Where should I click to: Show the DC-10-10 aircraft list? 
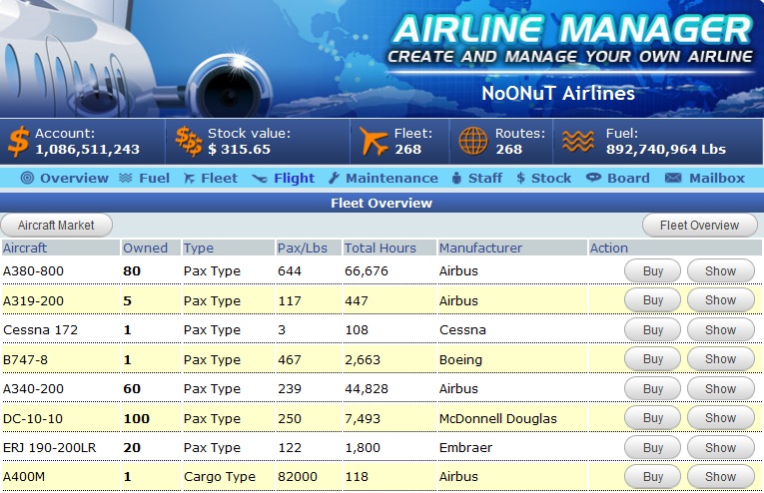point(721,418)
